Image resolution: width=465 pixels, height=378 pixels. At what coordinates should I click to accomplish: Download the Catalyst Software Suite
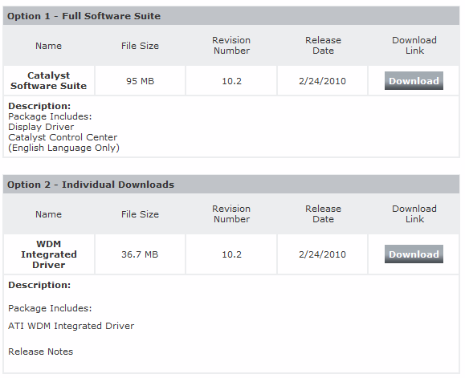pyautogui.click(x=414, y=80)
